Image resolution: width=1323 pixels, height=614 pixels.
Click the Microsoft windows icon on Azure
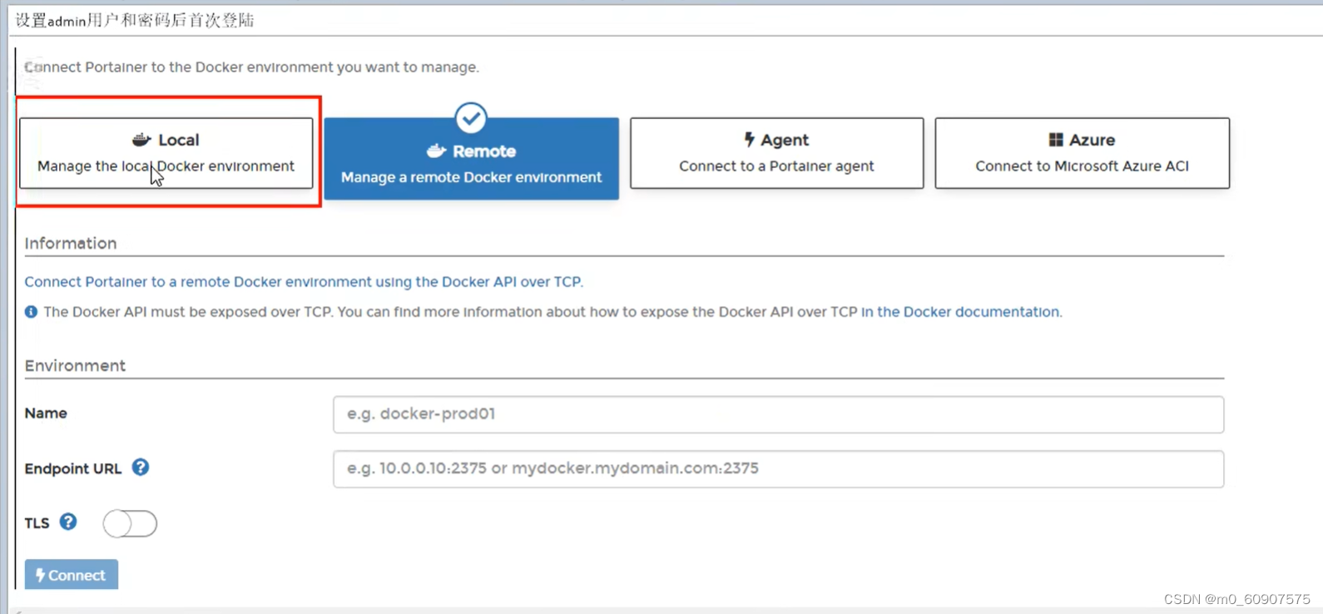[x=1056, y=140]
